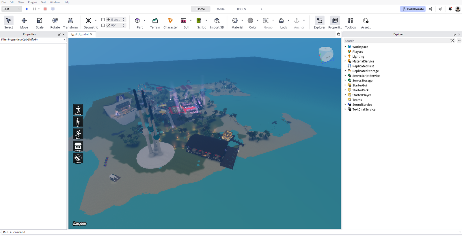The image size is (462, 242).
Task: Toggle the move snap checkbox
Action: (103, 20)
